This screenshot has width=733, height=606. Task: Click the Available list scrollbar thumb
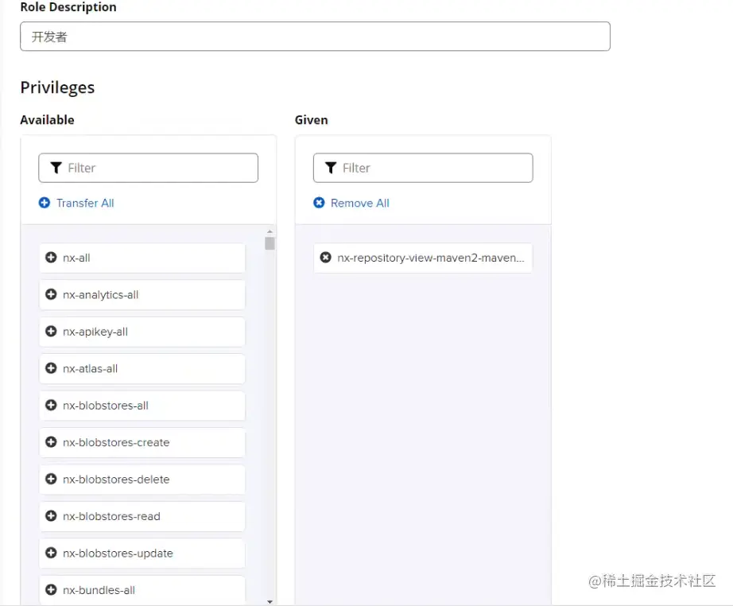pos(270,243)
